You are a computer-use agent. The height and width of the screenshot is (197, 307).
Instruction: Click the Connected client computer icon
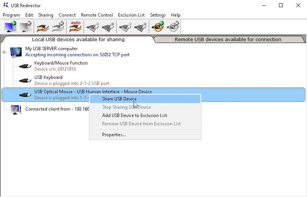pyautogui.click(x=16, y=109)
